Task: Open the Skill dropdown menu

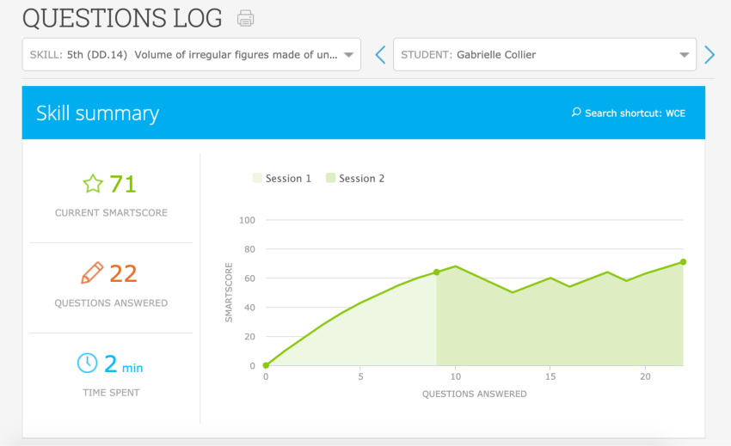Action: pyautogui.click(x=191, y=55)
